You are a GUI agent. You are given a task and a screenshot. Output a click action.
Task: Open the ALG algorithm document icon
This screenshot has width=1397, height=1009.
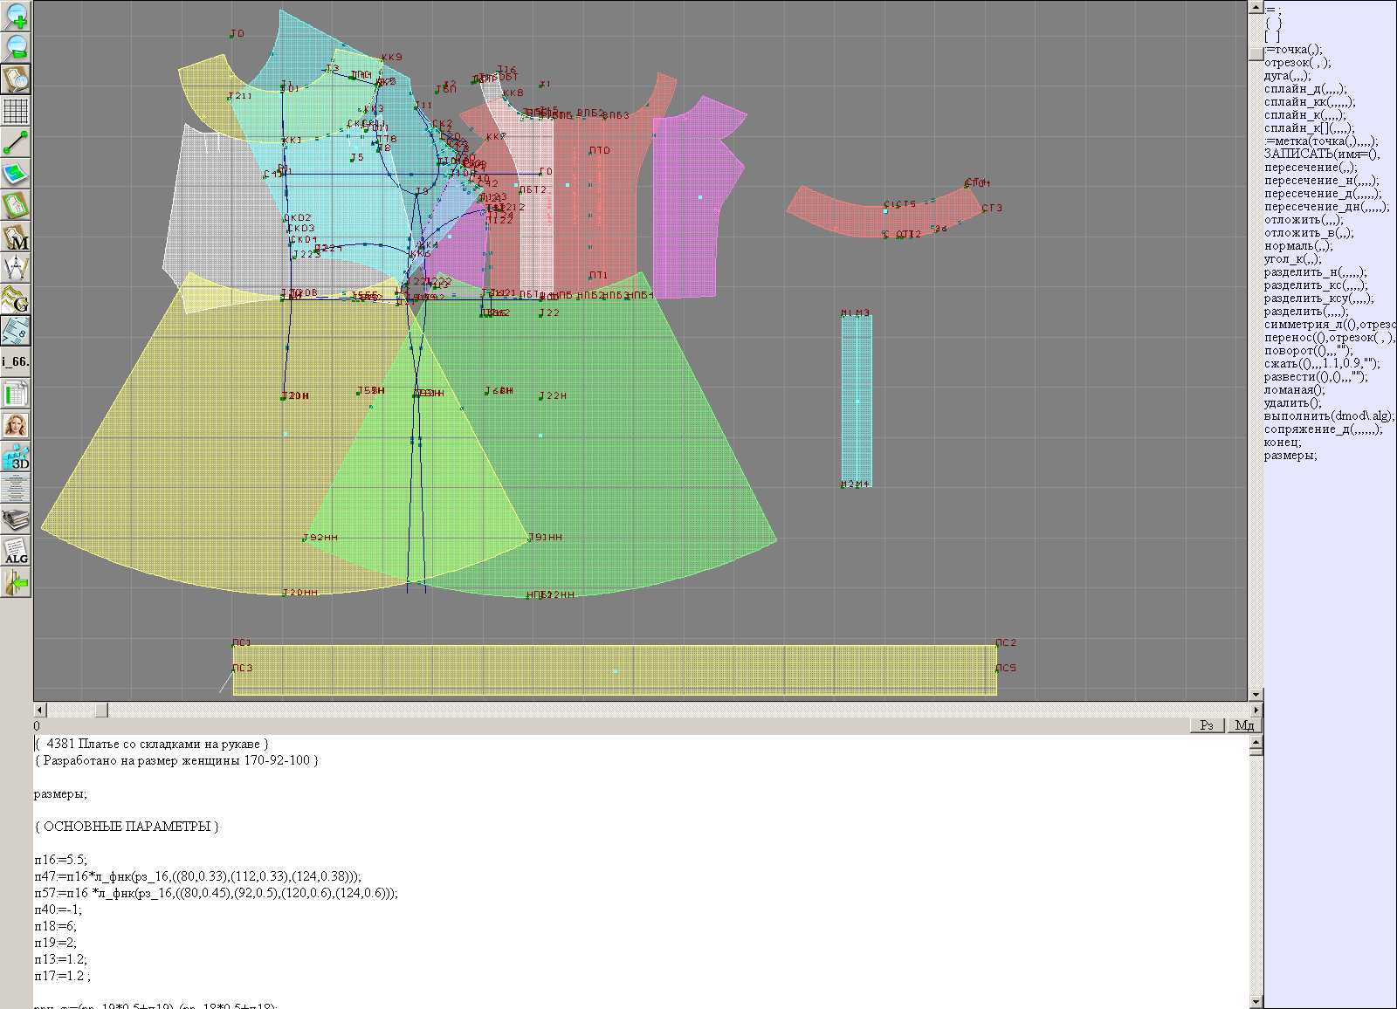click(x=16, y=551)
